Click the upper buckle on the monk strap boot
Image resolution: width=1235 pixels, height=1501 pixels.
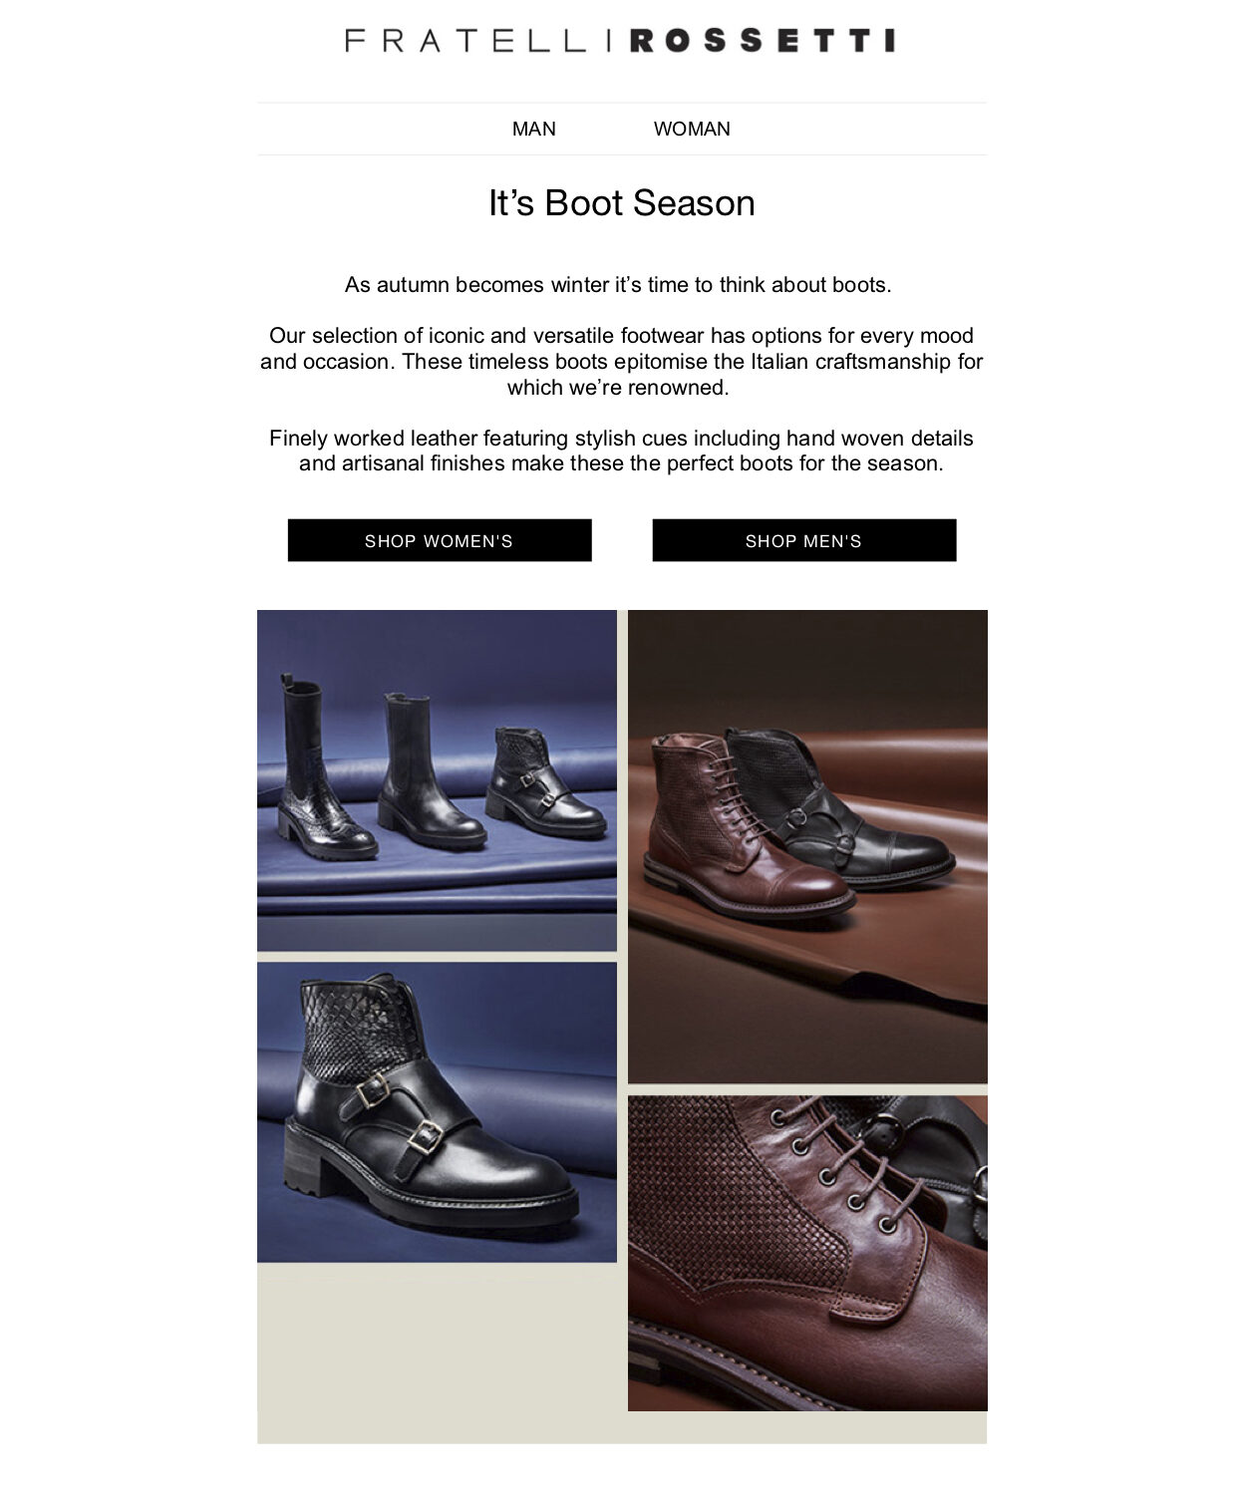(x=372, y=1093)
